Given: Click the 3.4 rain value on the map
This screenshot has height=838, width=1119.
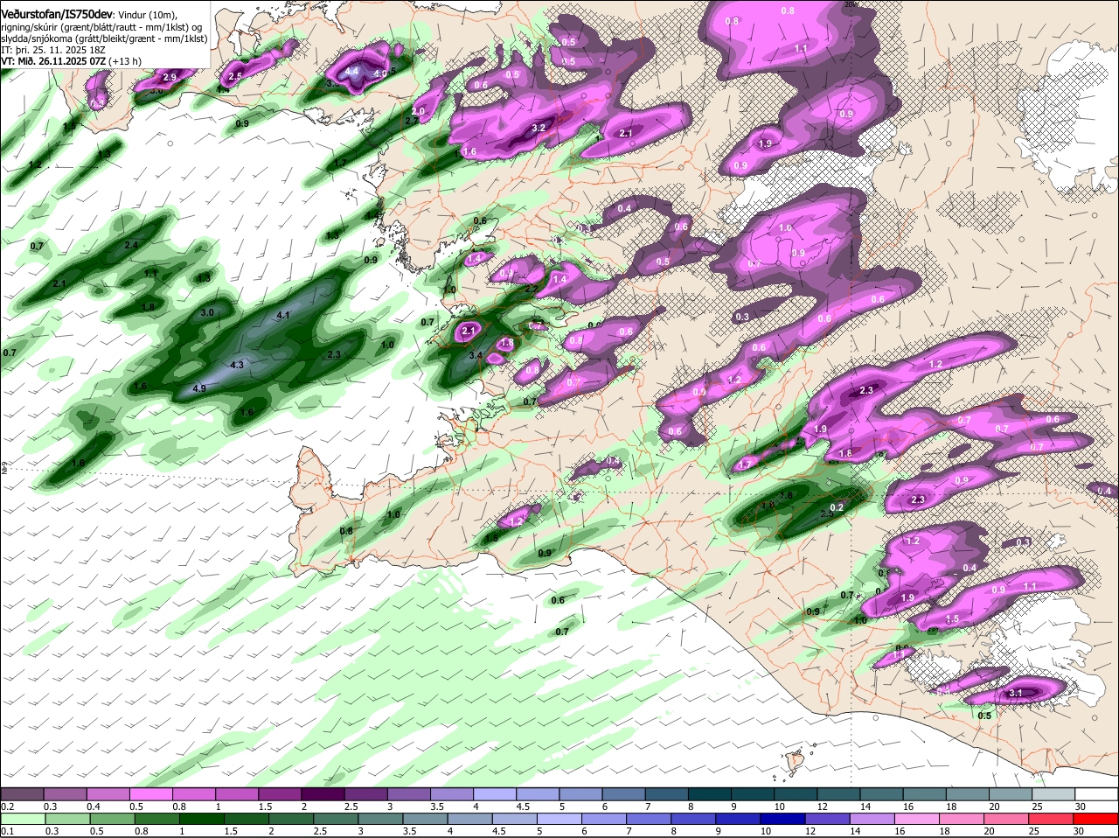Looking at the screenshot, I should click(x=476, y=355).
